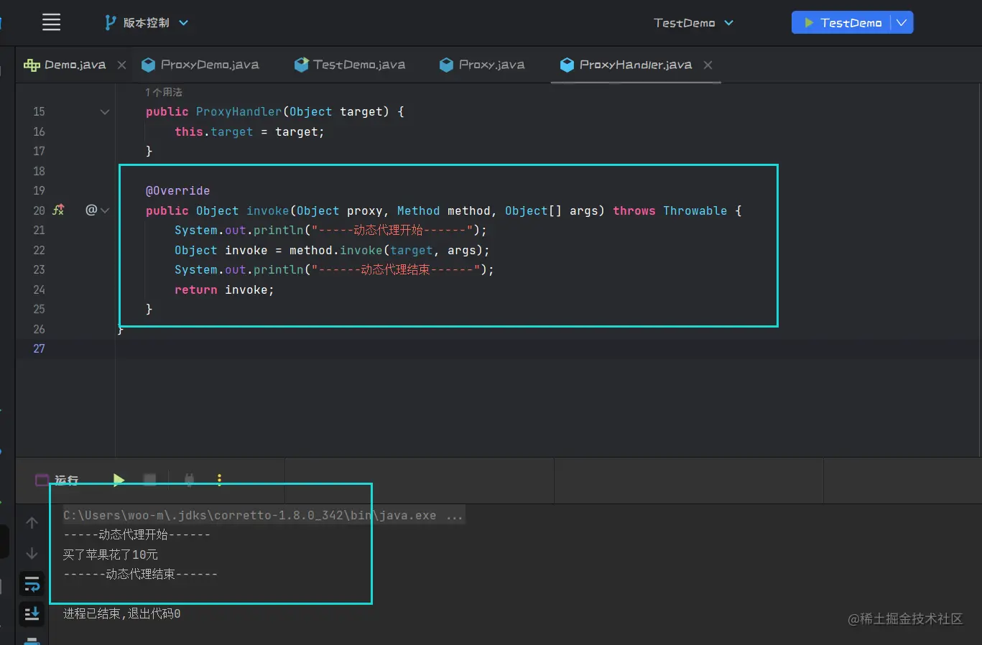Viewport: 982px width, 645px height.
Task: Open the hamburger main menu
Action: [x=51, y=22]
